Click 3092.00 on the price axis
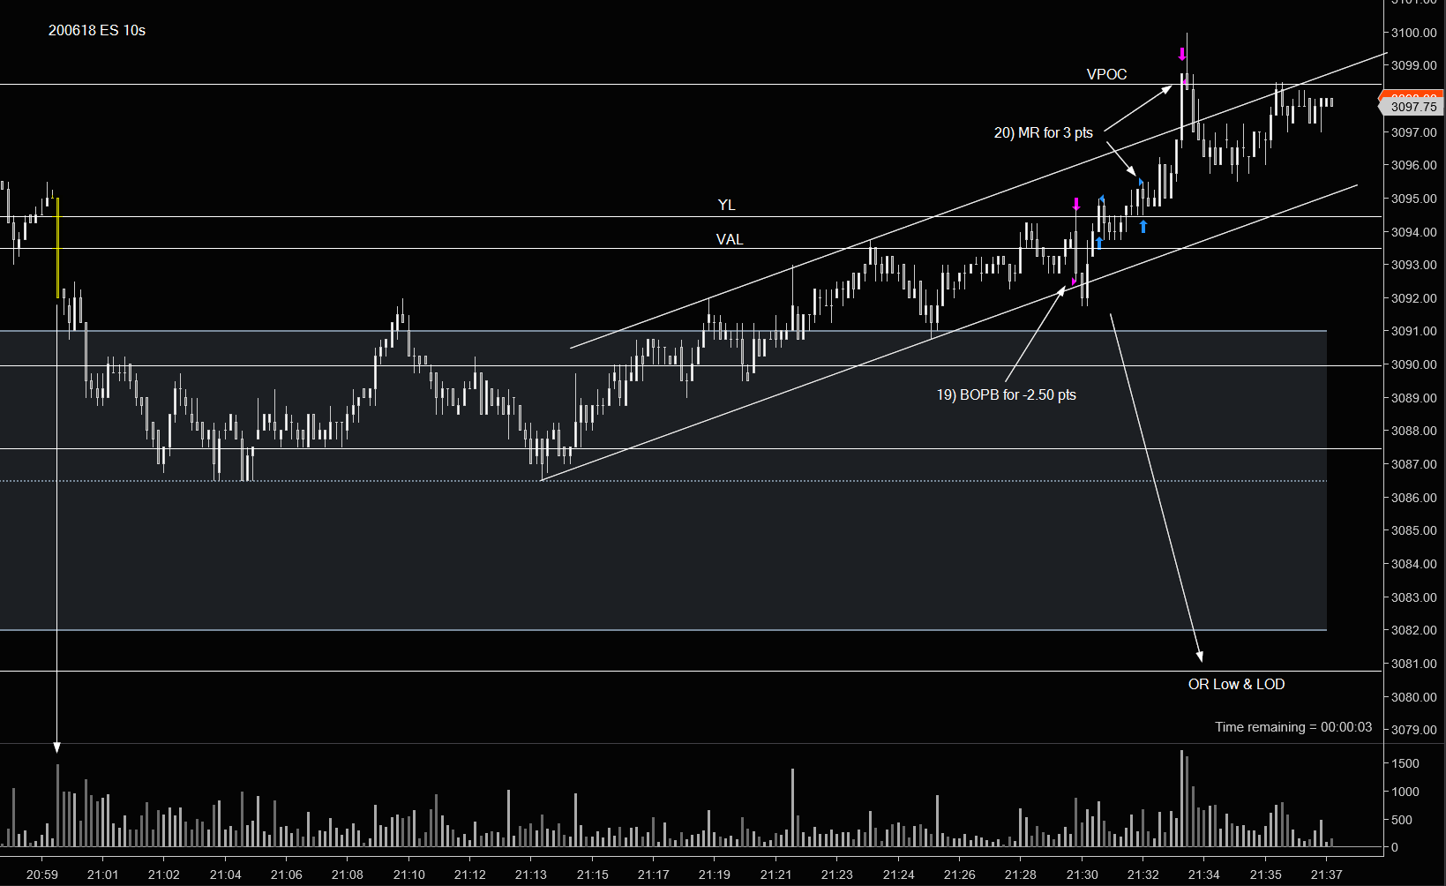 click(x=1414, y=298)
